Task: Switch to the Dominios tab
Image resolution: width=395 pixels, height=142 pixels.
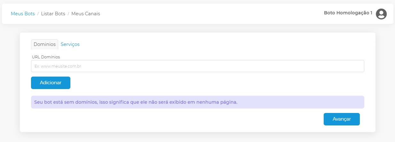Action: pos(44,44)
